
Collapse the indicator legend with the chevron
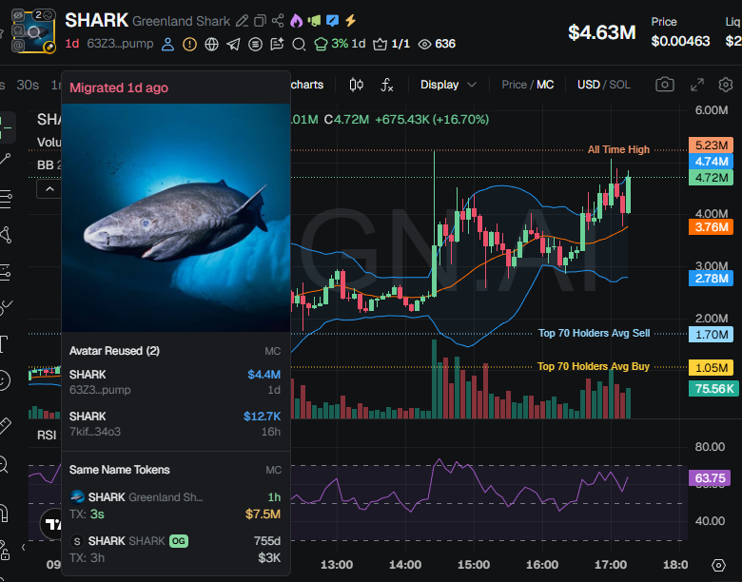tap(49, 189)
